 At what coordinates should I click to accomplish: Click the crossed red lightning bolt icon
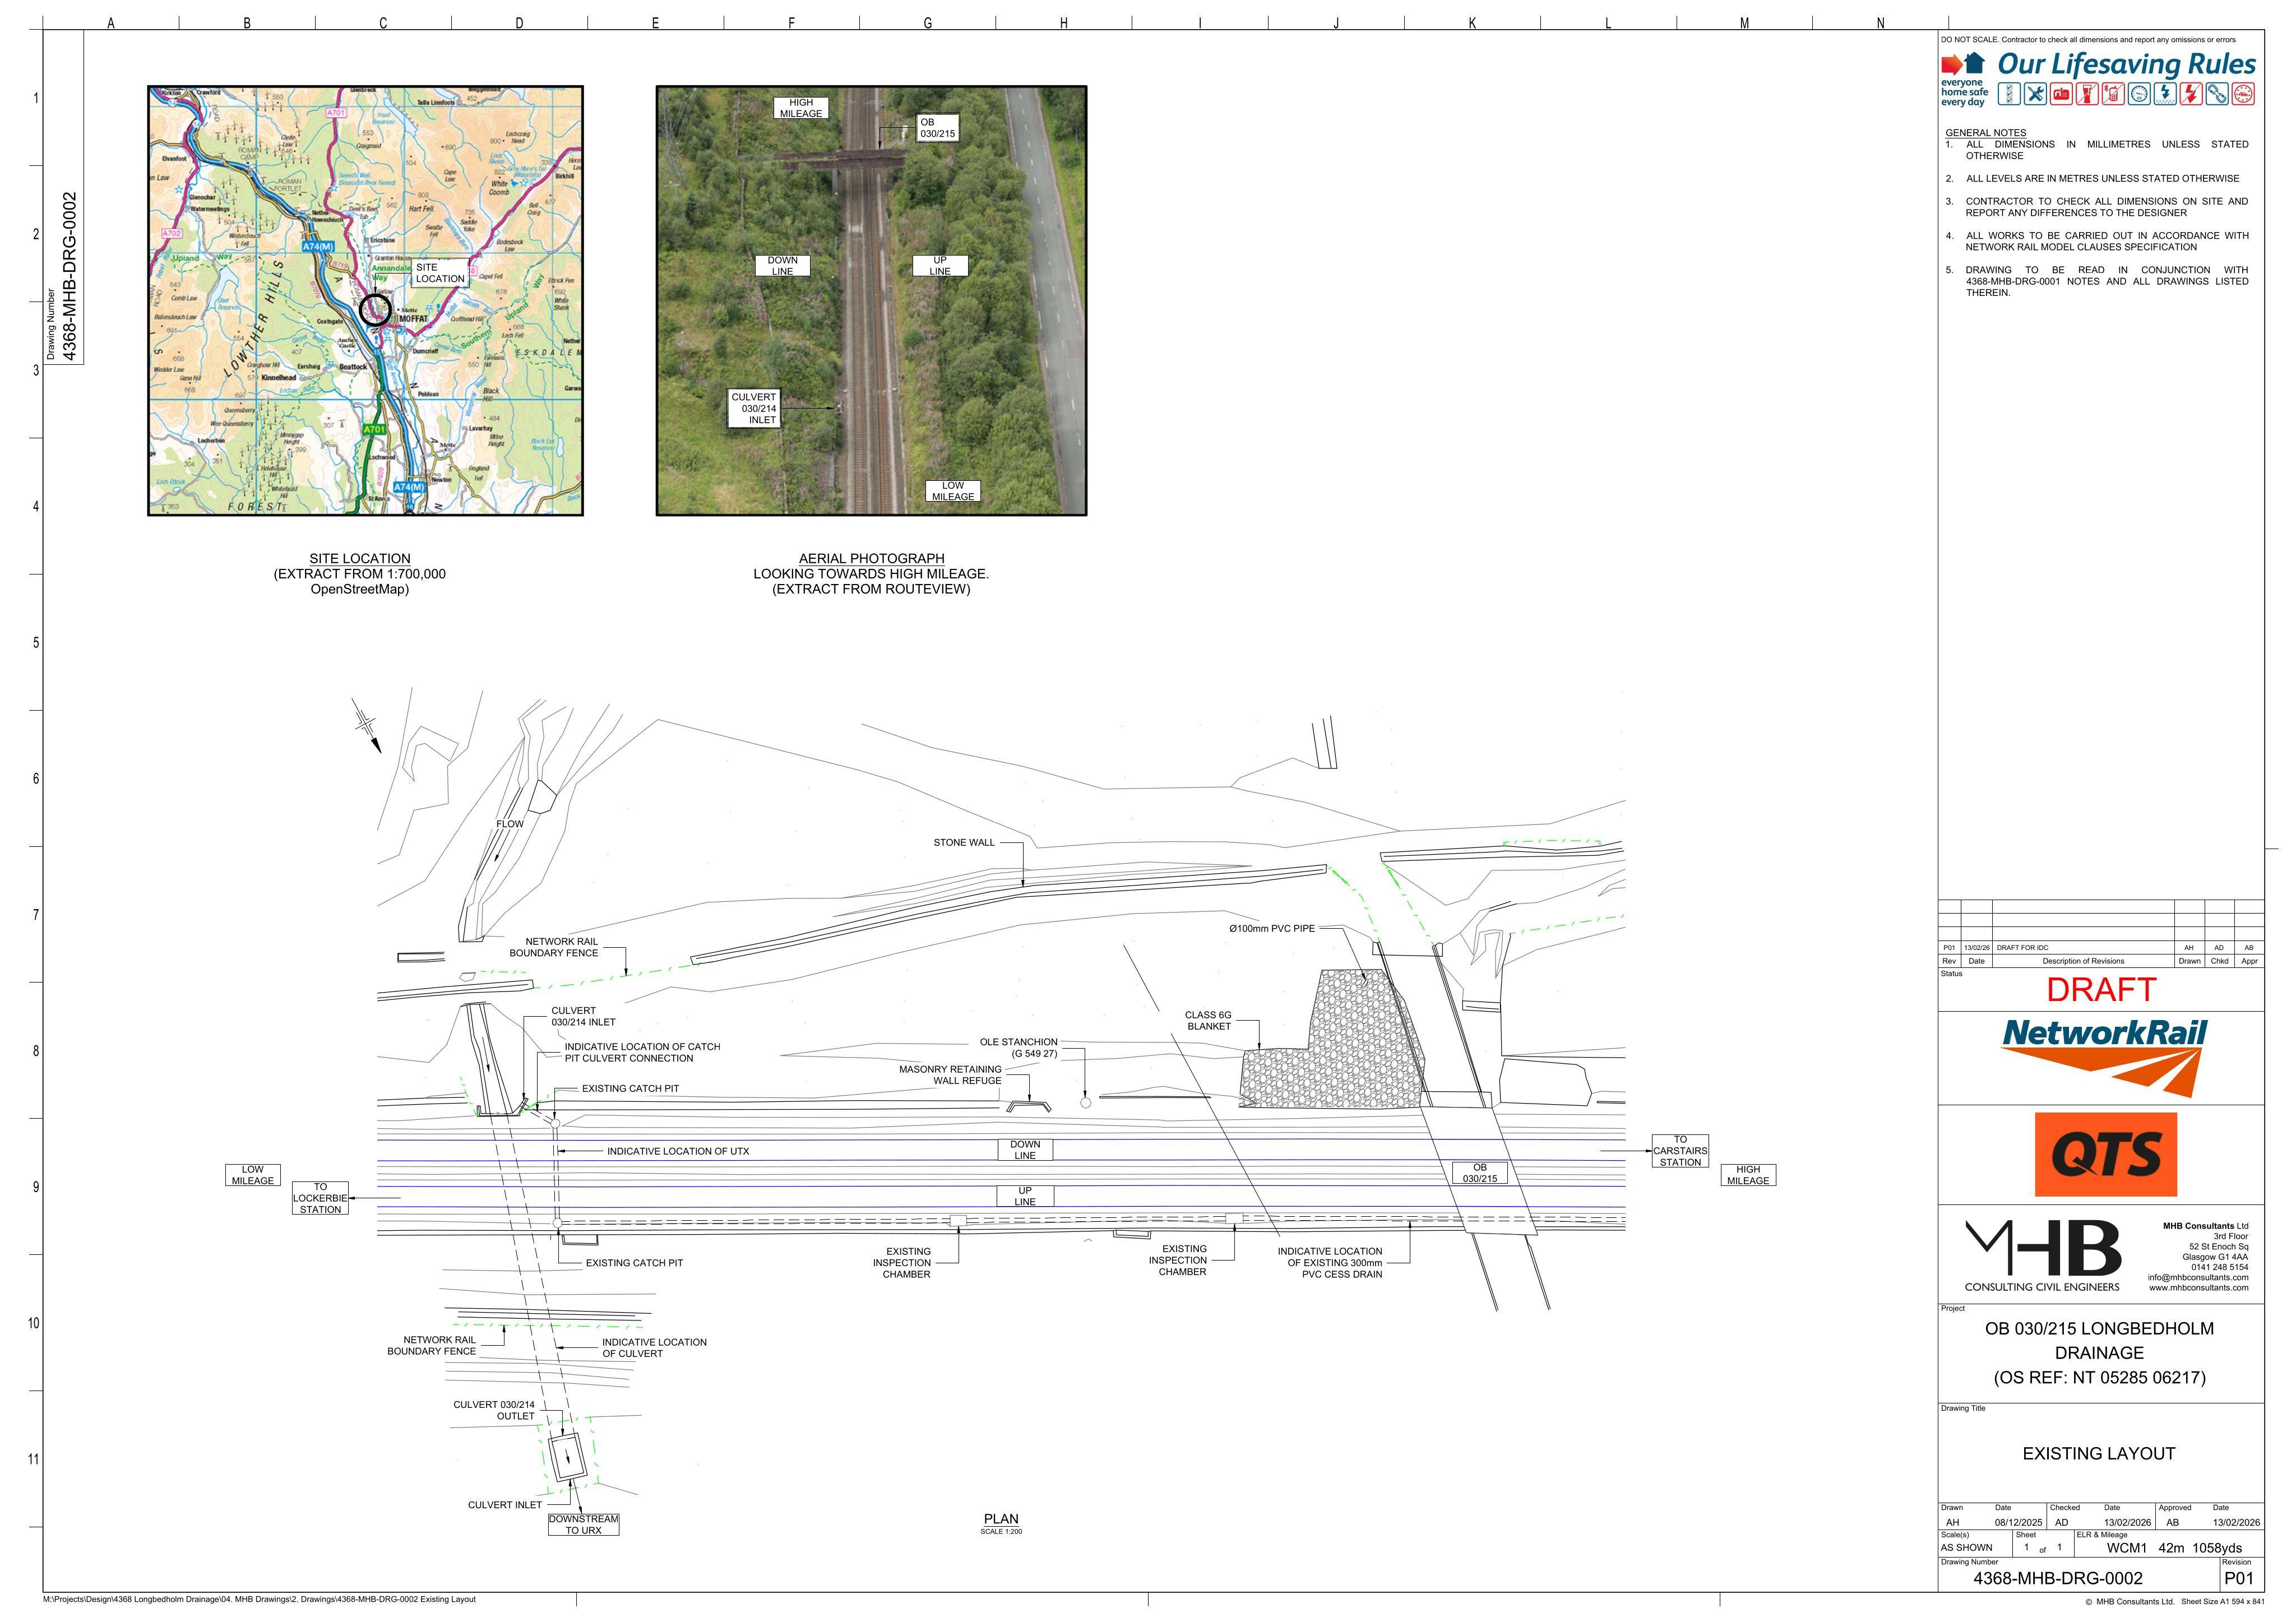(x=2191, y=93)
